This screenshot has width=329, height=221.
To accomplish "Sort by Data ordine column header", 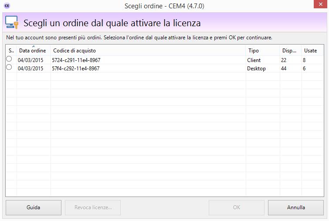I will click(33, 51).
